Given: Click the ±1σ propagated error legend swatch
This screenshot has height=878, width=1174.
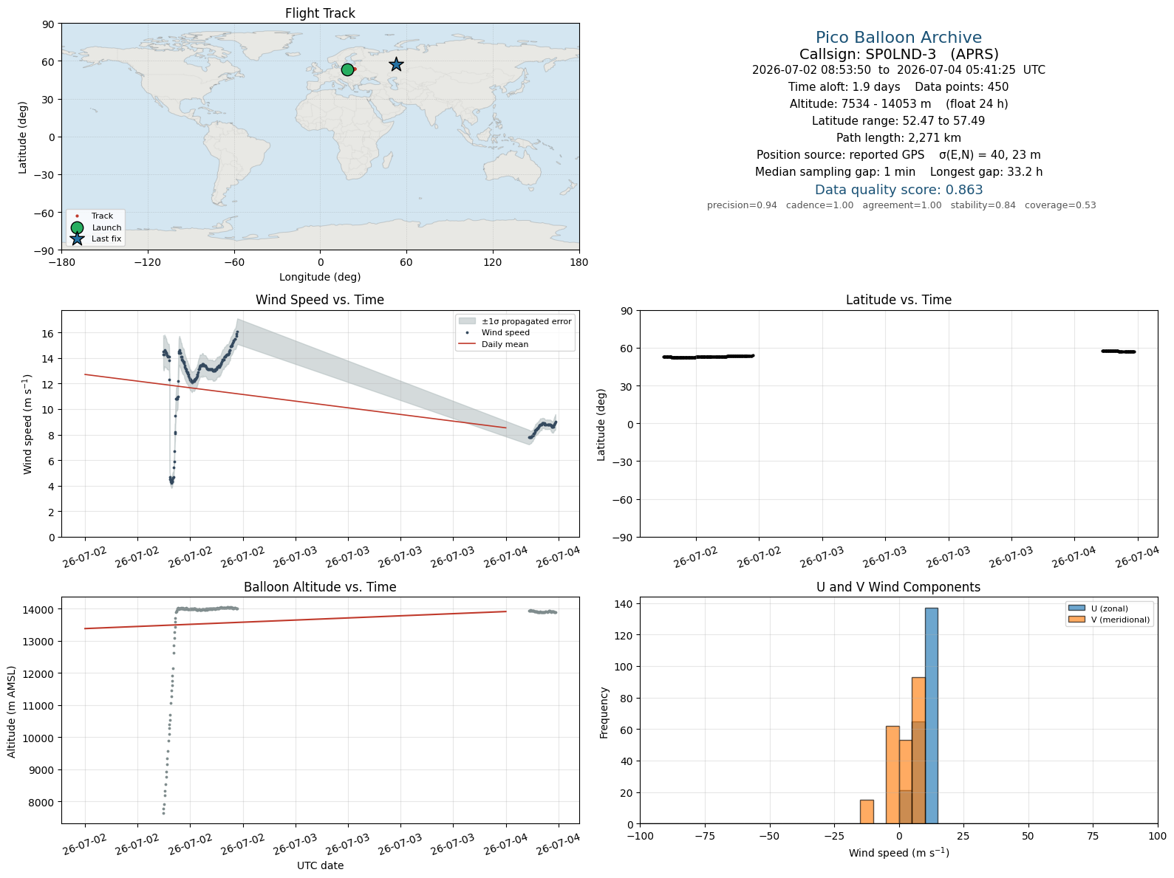Looking at the screenshot, I should click(467, 321).
